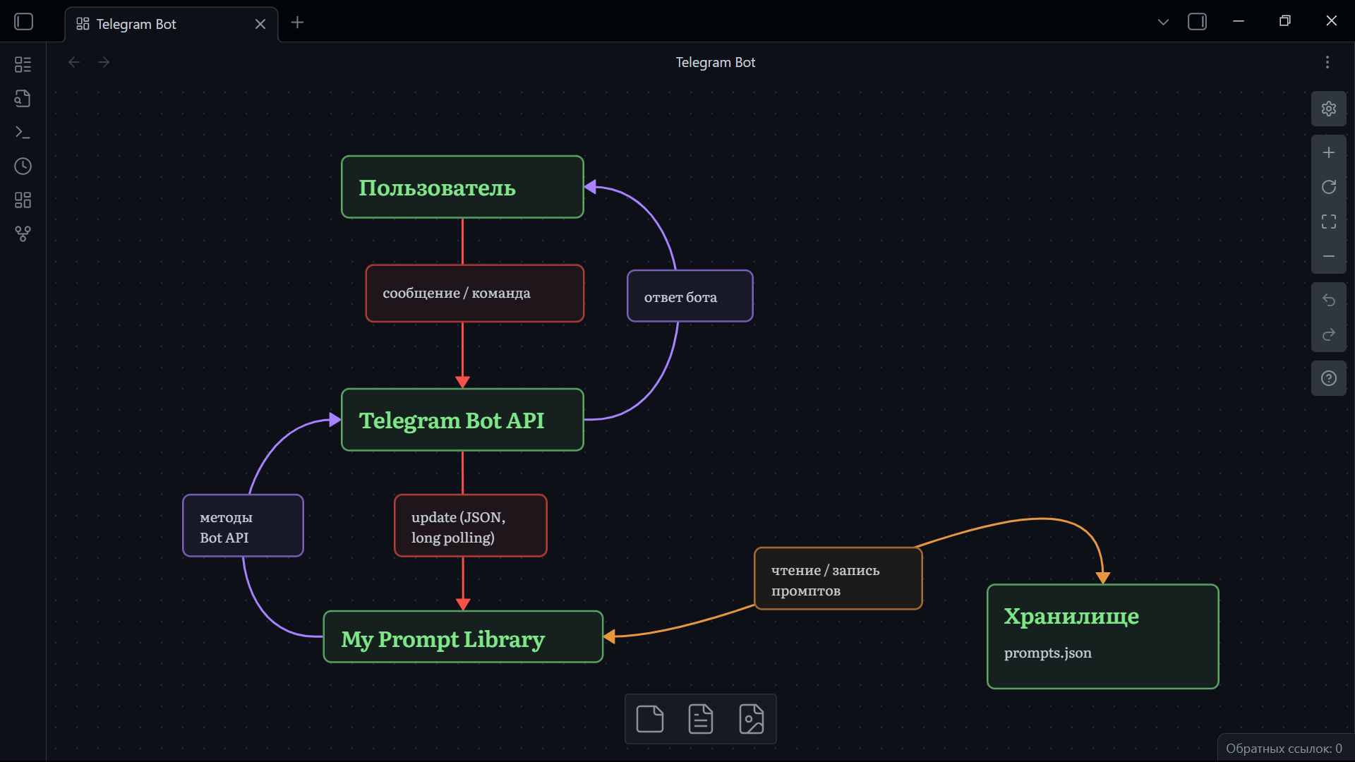
Task: Add note from vault to canvas
Action: click(x=700, y=719)
